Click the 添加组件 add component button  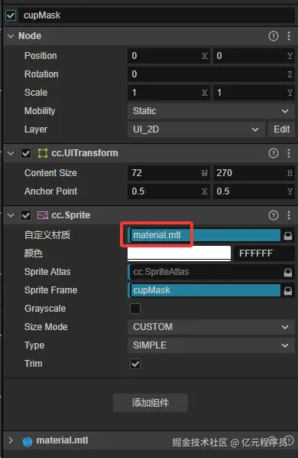[151, 403]
